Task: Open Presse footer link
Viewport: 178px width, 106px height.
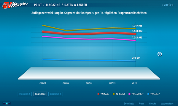Action: coord(142,104)
